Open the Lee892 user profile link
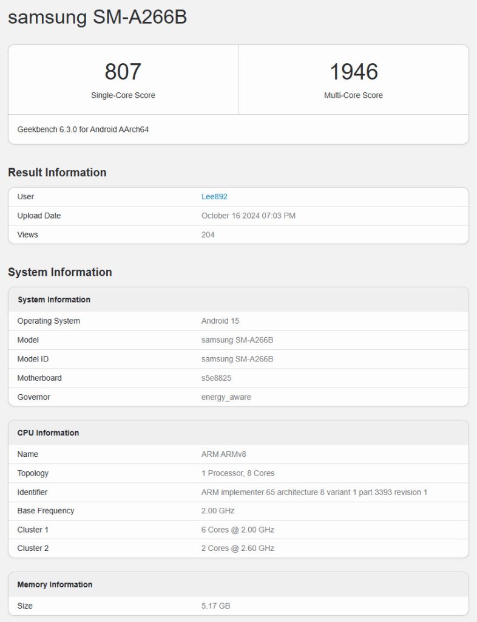477x622 pixels. click(214, 197)
